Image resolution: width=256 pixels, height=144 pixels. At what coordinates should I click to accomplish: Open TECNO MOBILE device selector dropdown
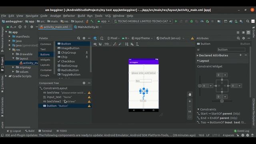[142, 21]
